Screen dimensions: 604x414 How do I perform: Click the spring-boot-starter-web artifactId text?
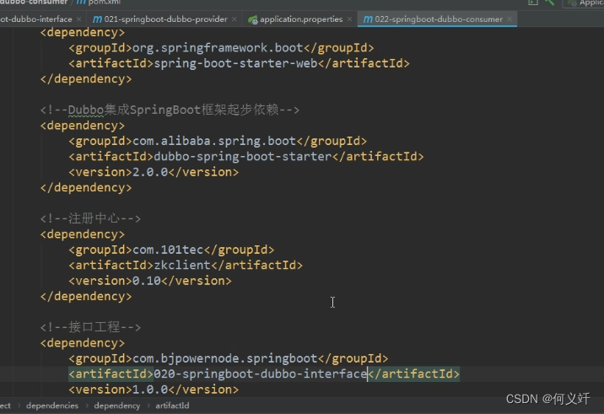point(235,63)
